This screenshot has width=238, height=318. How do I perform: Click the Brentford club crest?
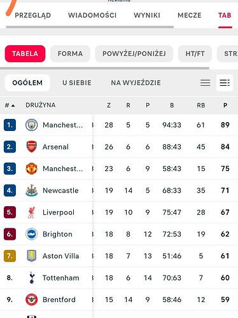coord(31,300)
